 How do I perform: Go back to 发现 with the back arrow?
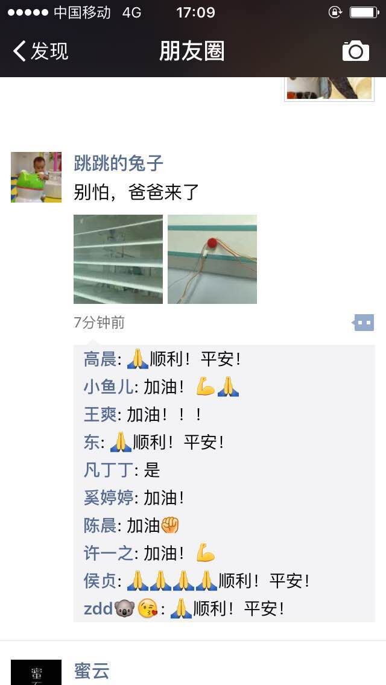[x=40, y=51]
